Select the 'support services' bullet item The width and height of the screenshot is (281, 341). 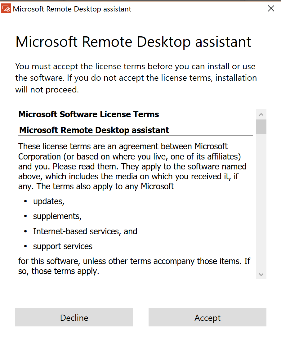(62, 246)
